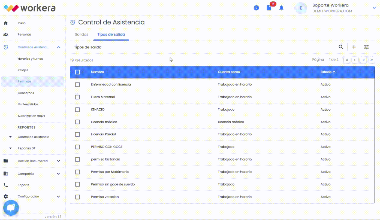This screenshot has height=220, width=380.
Task: Check the permiso lactancia row
Action: point(78,160)
